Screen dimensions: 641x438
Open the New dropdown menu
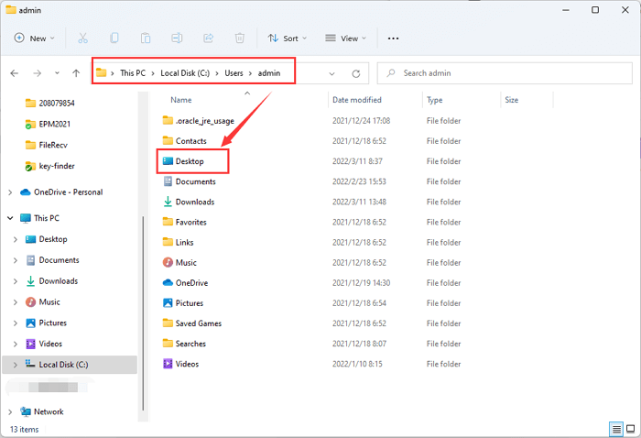coord(35,38)
